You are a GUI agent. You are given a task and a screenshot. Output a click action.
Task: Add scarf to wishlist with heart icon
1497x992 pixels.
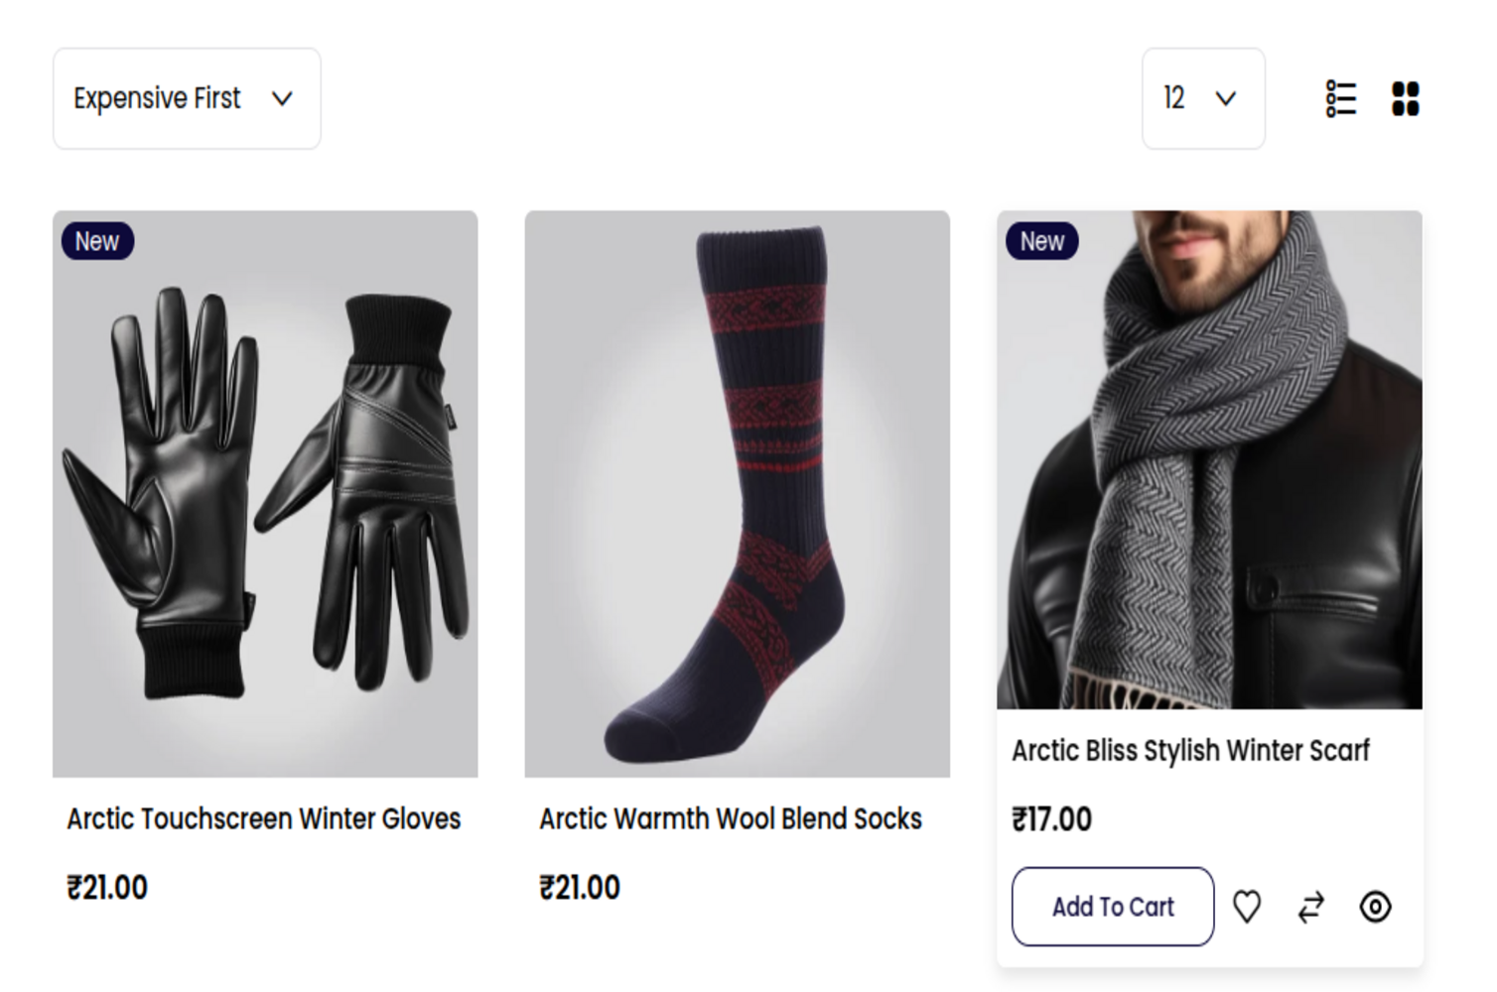point(1247,907)
